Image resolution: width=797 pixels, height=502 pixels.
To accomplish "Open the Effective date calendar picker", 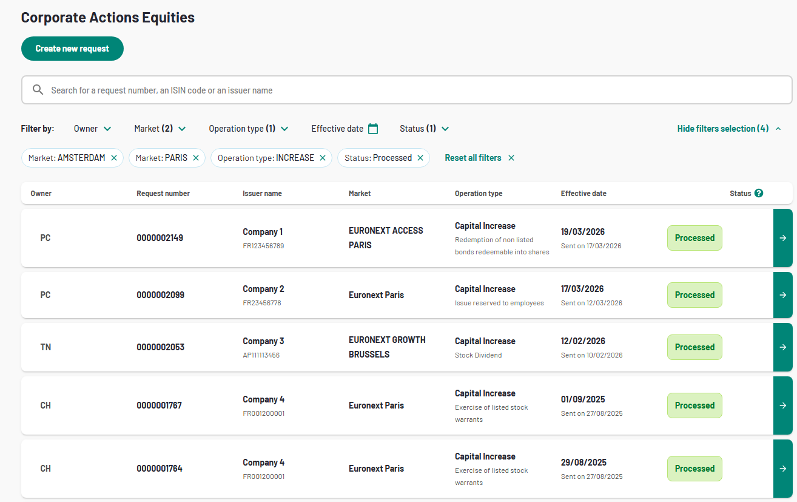I will coord(373,129).
